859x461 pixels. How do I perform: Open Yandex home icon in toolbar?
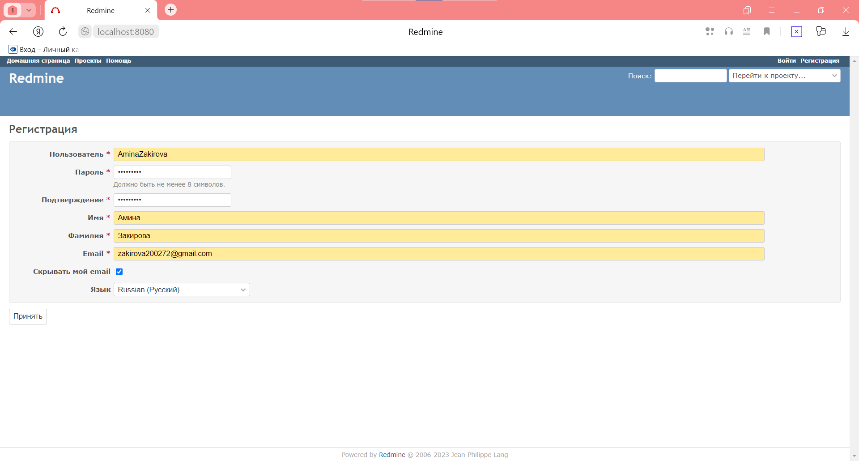point(38,31)
